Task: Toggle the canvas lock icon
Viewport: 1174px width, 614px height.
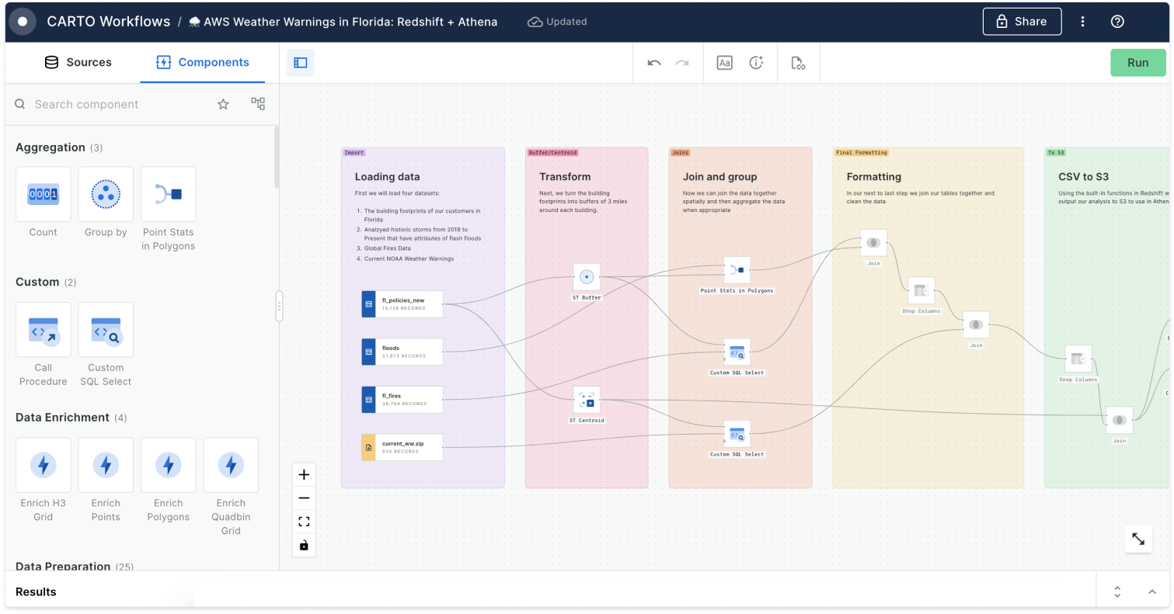Action: (x=304, y=546)
